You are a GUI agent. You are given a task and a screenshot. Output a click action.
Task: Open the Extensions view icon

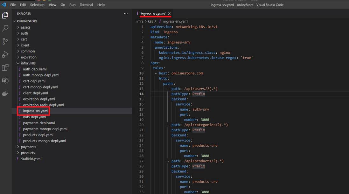5,67
